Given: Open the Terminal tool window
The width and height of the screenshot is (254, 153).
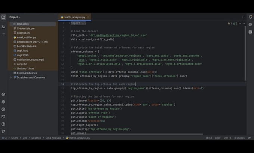Looking at the screenshot, I should pyautogui.click(x=3, y=117).
